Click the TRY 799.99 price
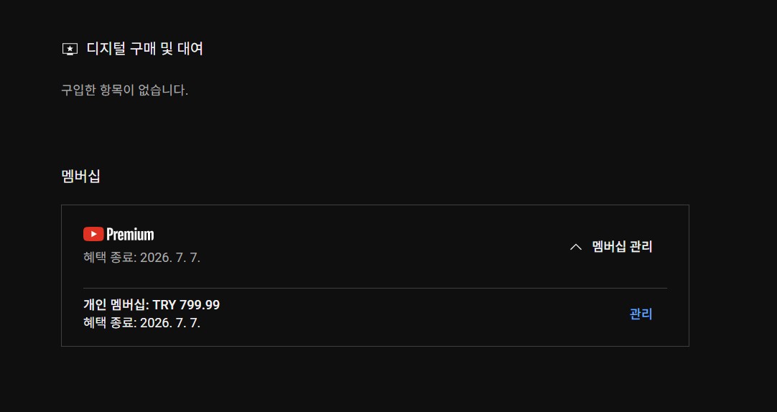This screenshot has height=412, width=777. point(186,304)
